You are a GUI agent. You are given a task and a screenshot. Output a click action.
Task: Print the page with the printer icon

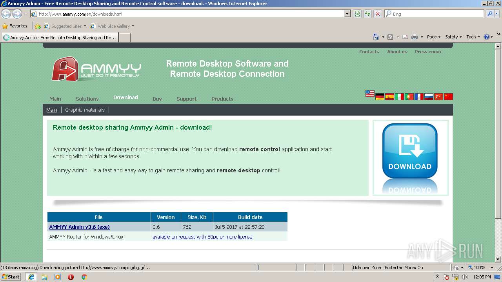coord(415,37)
